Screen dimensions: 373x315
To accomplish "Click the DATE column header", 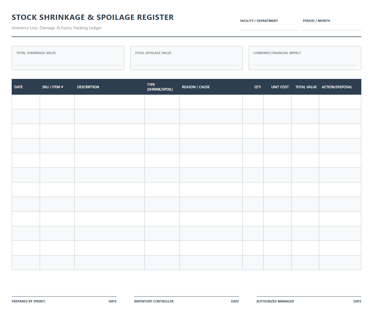I will (x=26, y=87).
